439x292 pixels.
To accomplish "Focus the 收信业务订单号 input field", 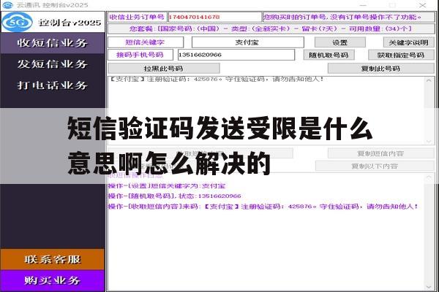I will pyautogui.click(x=214, y=17).
